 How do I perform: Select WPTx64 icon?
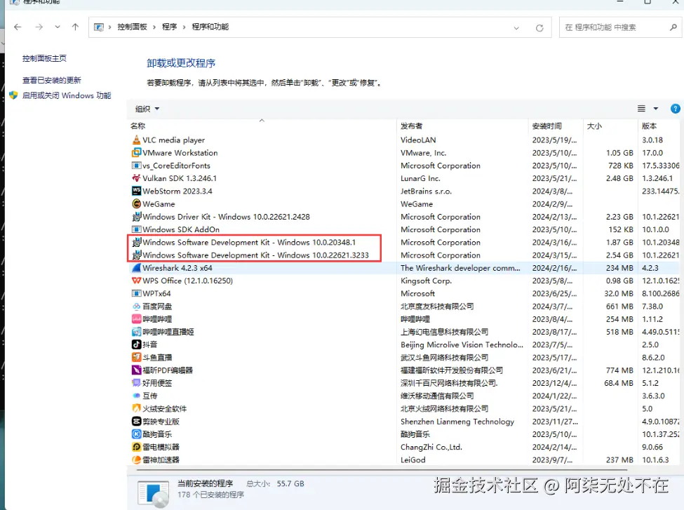coord(137,294)
